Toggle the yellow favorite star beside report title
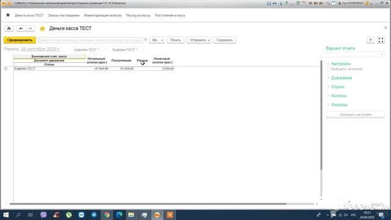Image resolution: width=391 pixels, height=220 pixels. pos(42,29)
